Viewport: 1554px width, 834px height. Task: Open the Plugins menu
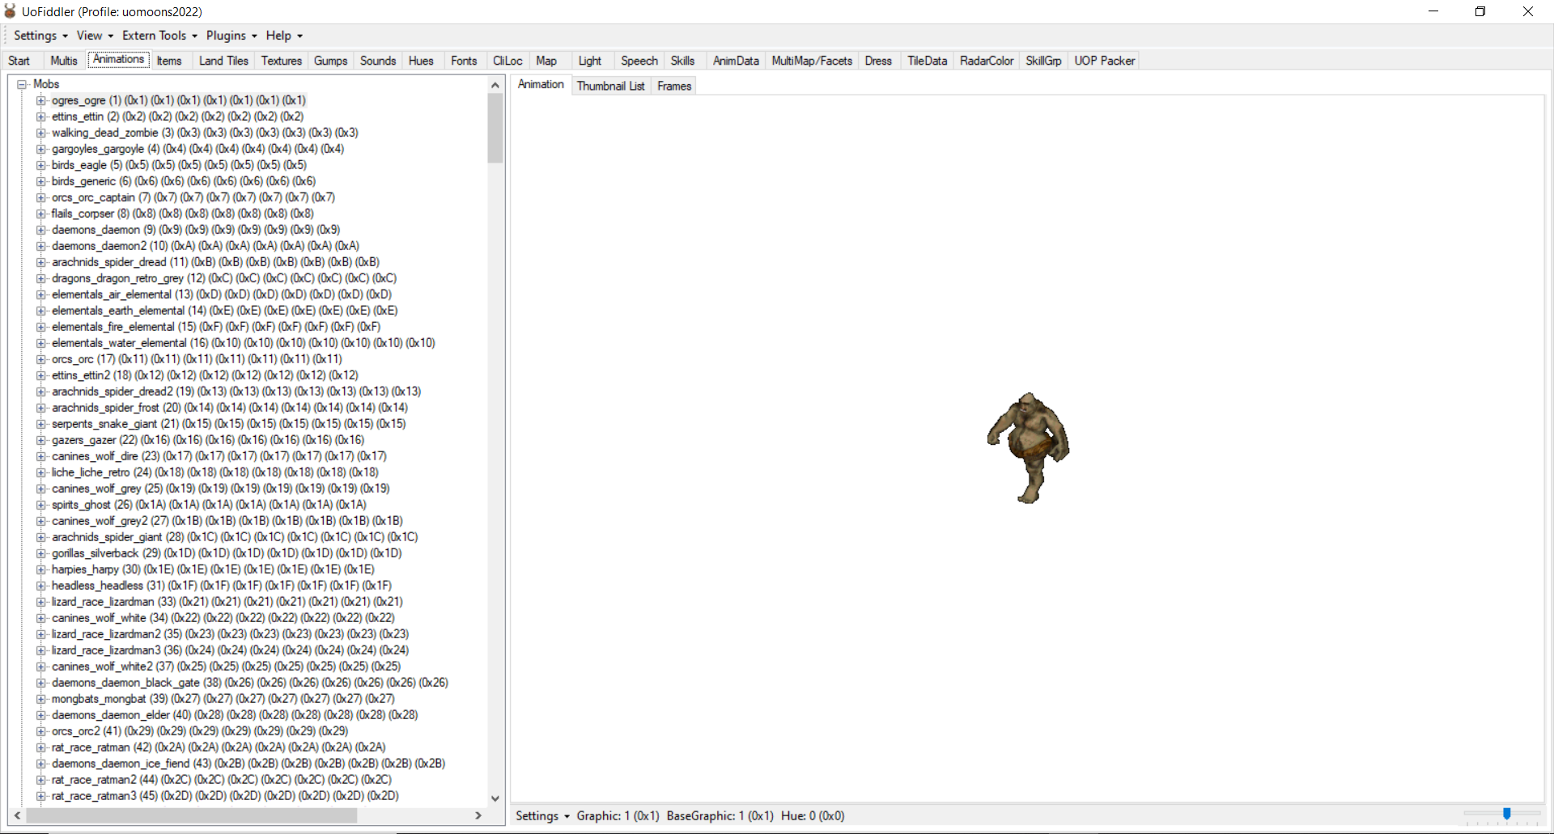pyautogui.click(x=231, y=36)
